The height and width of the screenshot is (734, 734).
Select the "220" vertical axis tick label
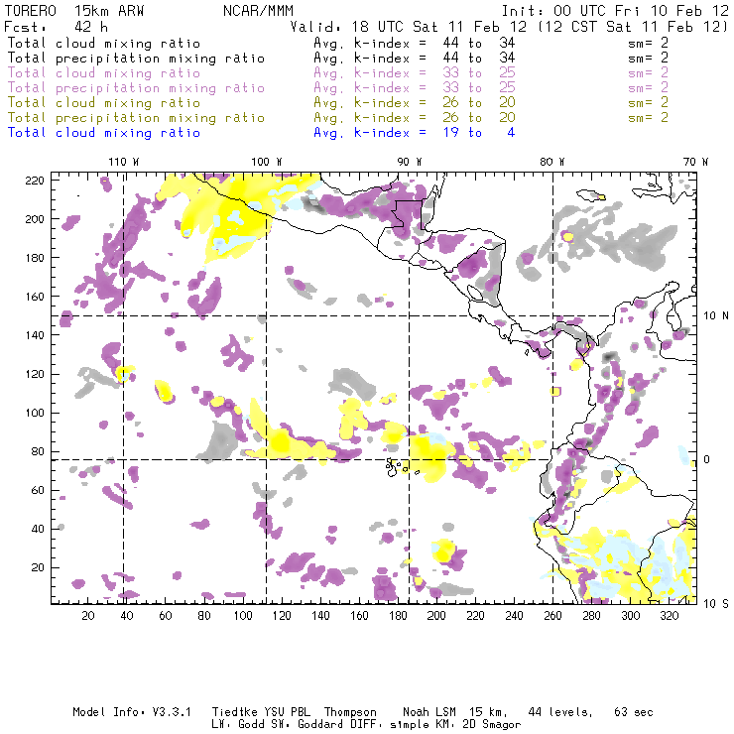tap(35, 181)
